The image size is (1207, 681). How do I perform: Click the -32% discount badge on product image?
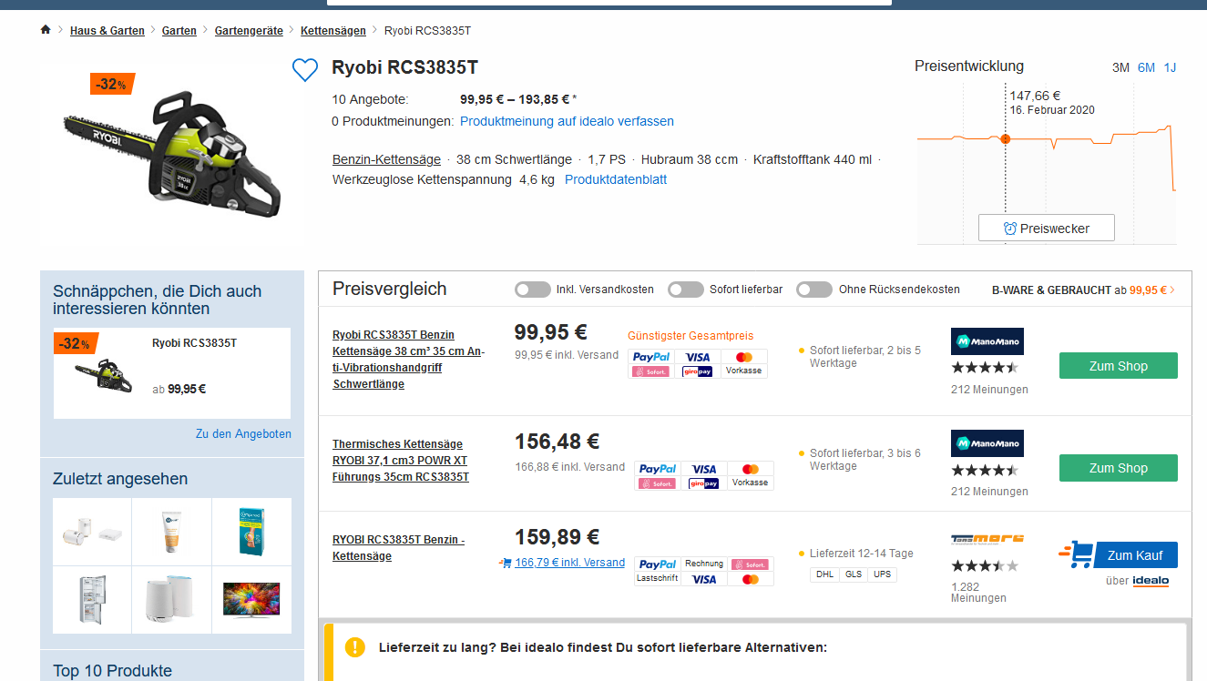[112, 84]
